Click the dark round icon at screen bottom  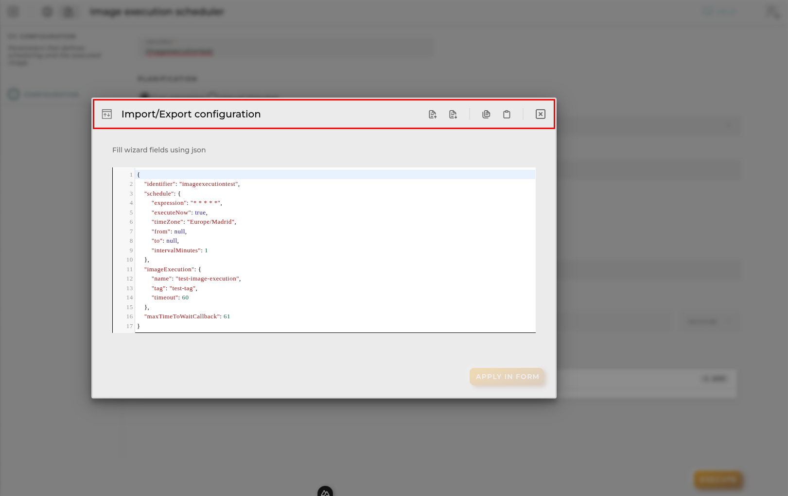[325, 491]
